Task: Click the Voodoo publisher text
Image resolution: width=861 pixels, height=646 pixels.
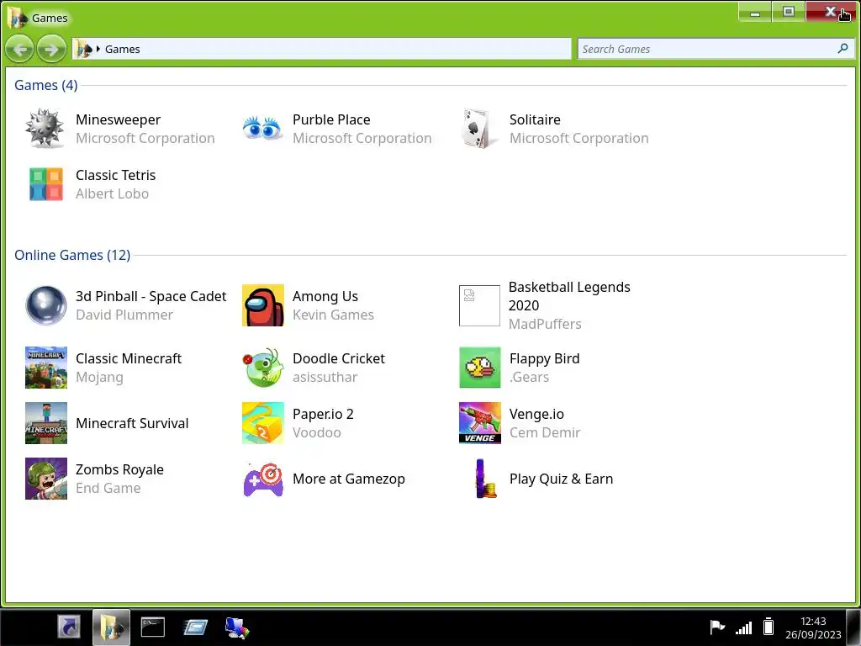Action: (317, 432)
